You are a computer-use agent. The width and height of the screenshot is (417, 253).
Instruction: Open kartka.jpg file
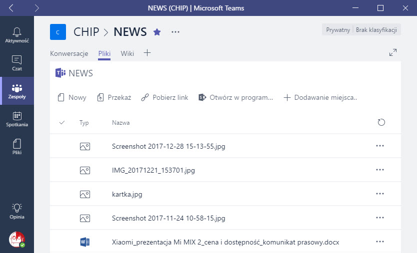click(x=127, y=194)
